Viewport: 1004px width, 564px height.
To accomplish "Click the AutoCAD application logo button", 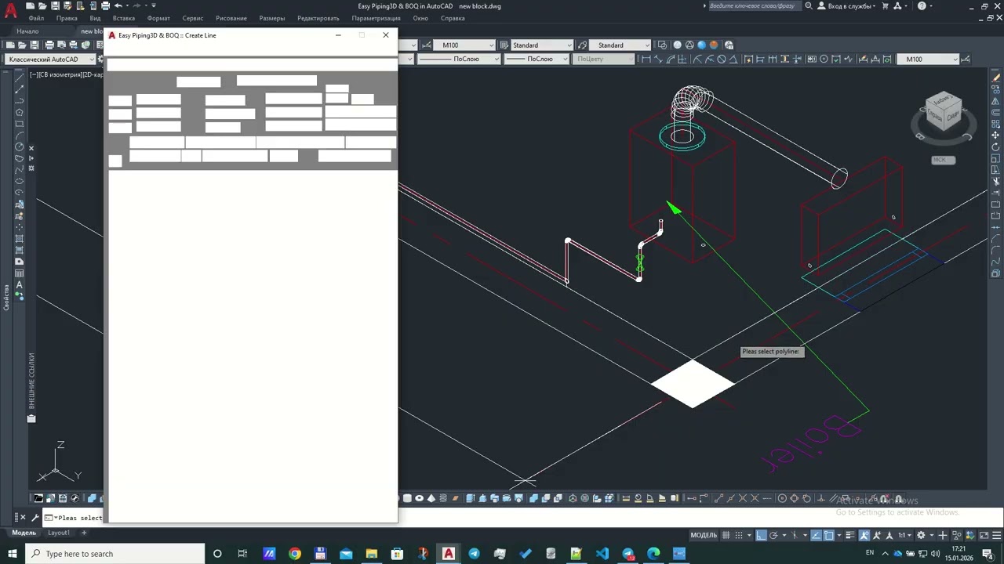I will 11,11.
